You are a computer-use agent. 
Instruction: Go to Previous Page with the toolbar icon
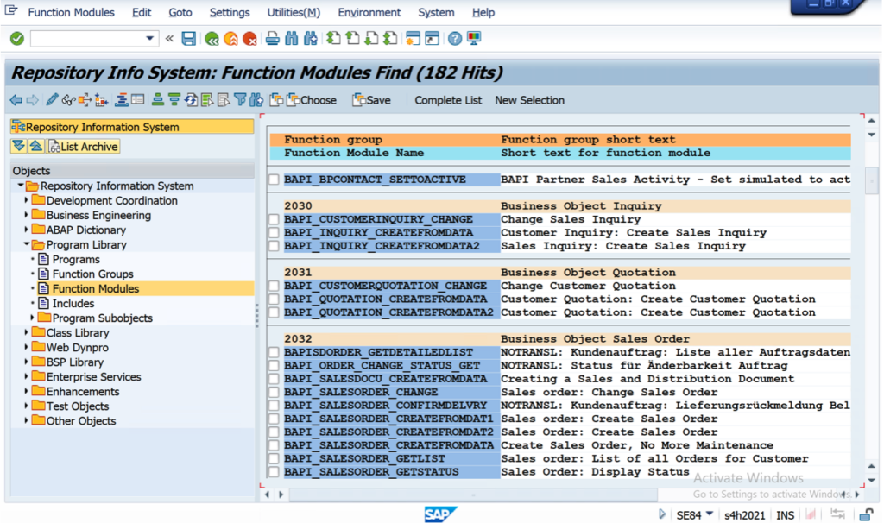click(352, 38)
